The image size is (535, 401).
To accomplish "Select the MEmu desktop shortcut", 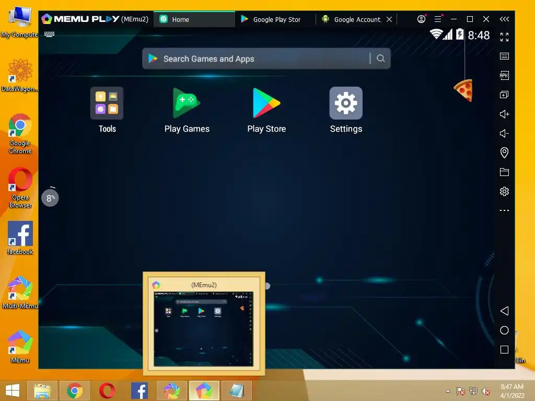I will point(20,347).
